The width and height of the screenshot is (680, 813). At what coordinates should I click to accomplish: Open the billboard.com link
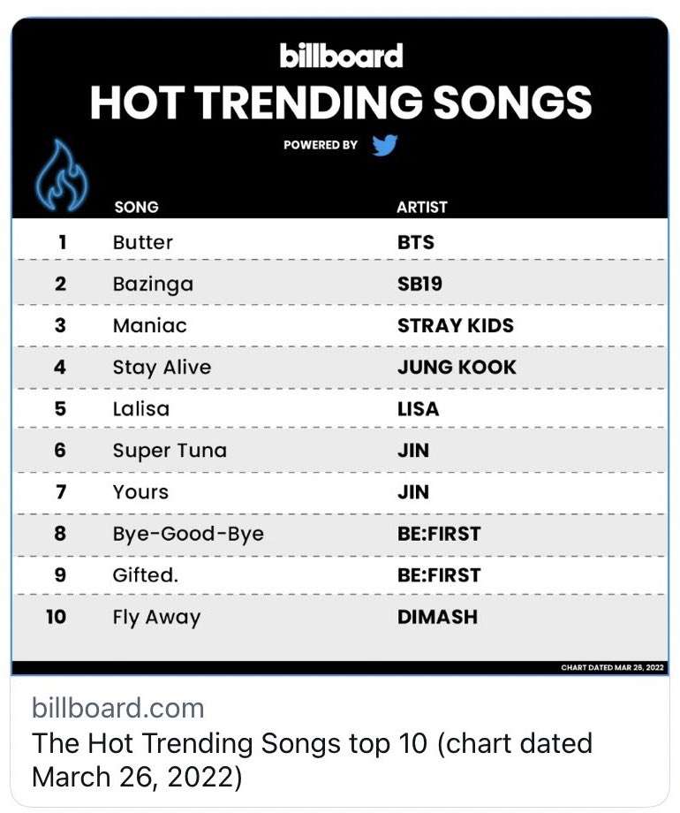pos(117,708)
